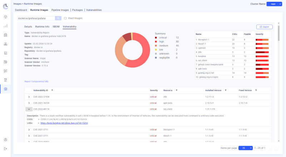
Task: Open the bugs.busybox.net link
Action: [61, 123]
